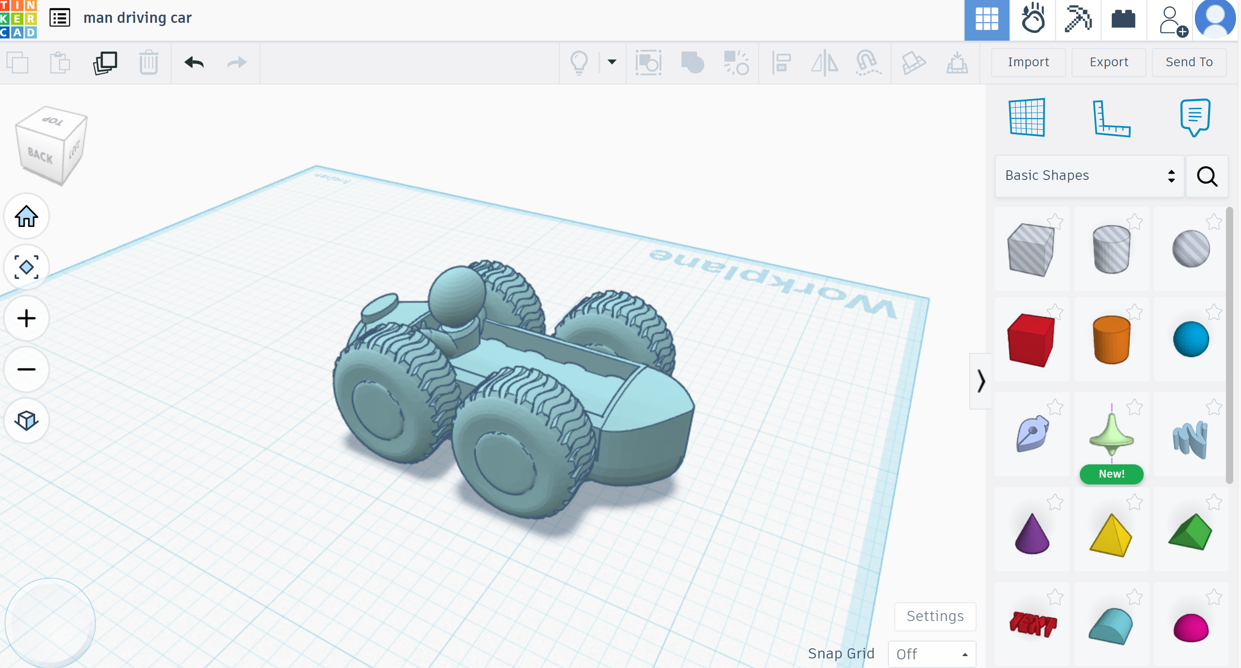
Task: Toggle favorite star on orange Cylinder
Action: tap(1135, 312)
